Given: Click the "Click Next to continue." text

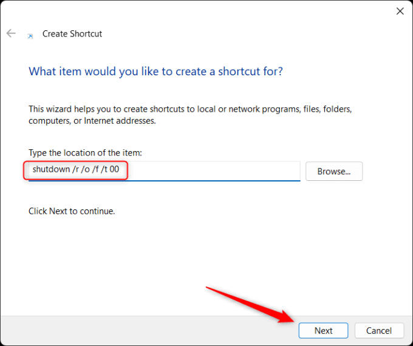Looking at the screenshot, I should coord(72,211).
